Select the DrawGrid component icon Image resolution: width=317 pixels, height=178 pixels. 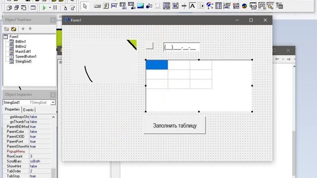coord(132,6)
